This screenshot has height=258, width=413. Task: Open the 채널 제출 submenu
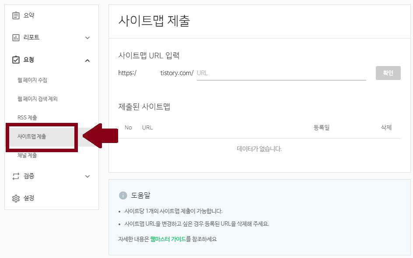click(x=27, y=155)
